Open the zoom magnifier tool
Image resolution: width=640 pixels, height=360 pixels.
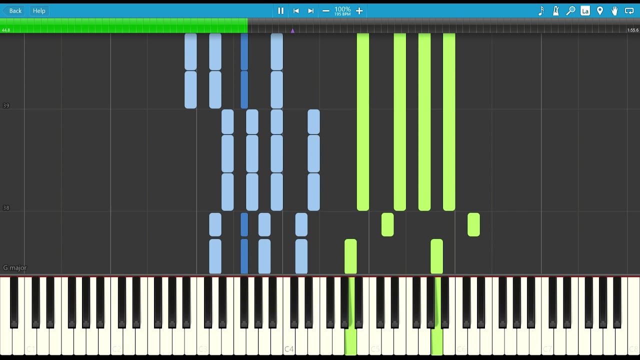(x=570, y=10)
